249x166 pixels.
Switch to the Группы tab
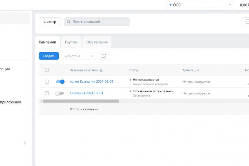point(71,42)
